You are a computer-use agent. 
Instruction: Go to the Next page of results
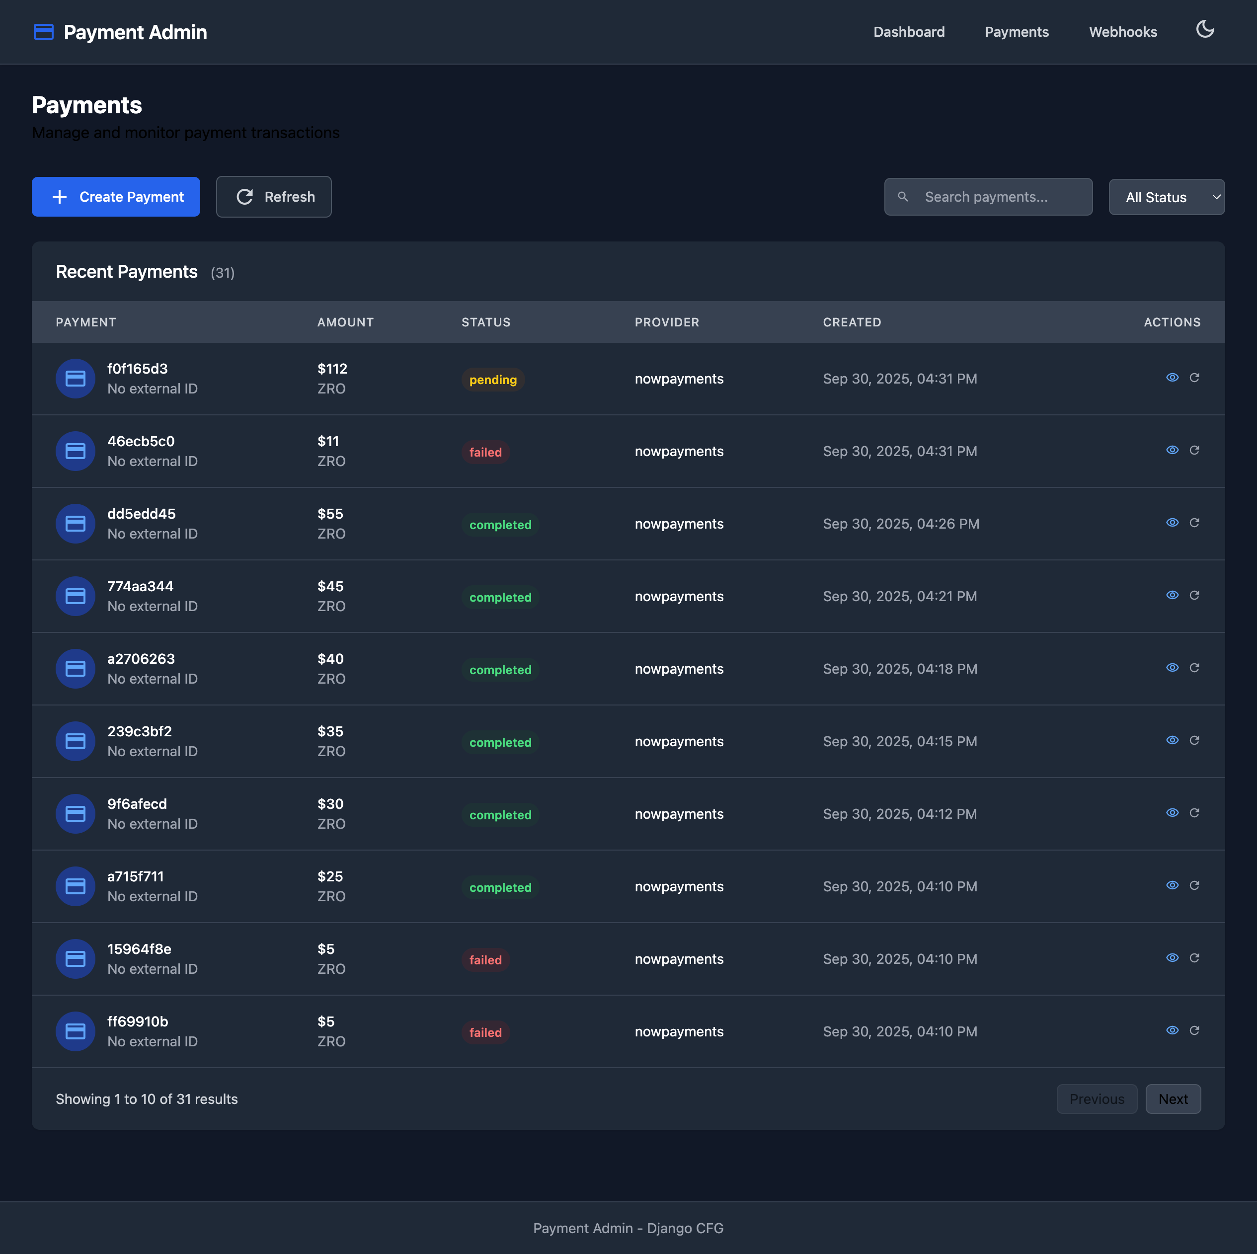(1173, 1098)
